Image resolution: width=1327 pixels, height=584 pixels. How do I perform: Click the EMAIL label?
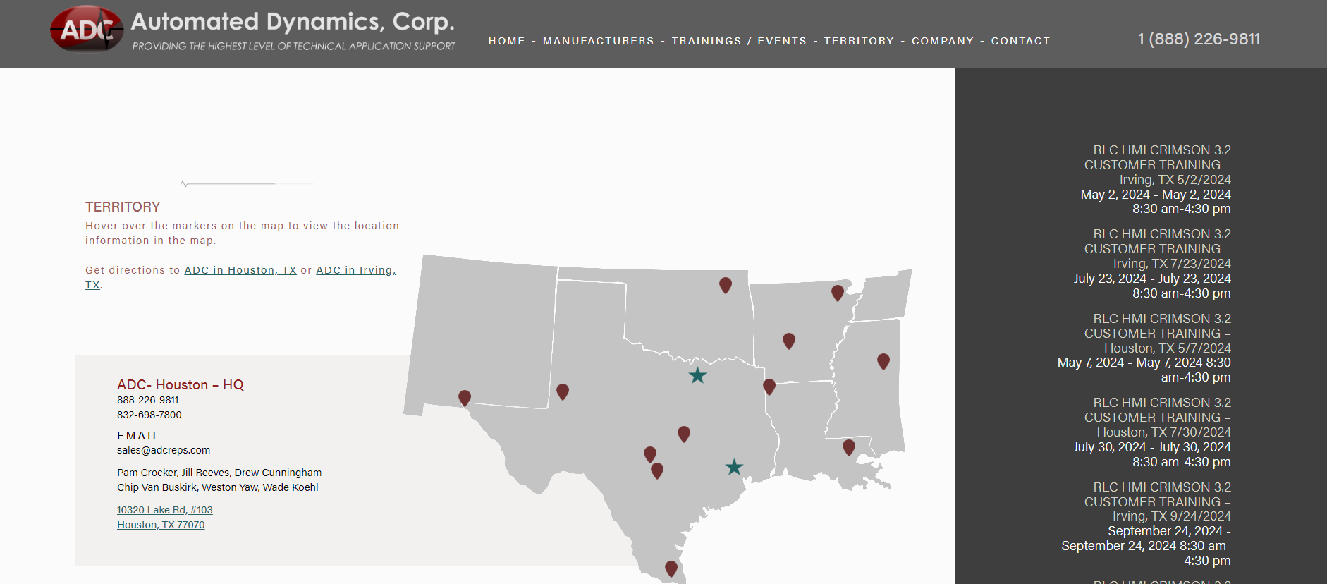138,436
